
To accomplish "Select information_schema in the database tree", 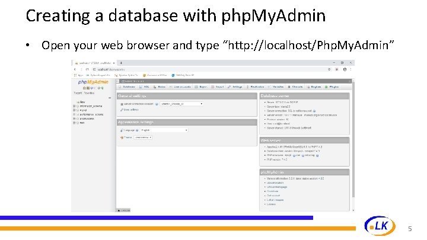I will click(x=91, y=106).
